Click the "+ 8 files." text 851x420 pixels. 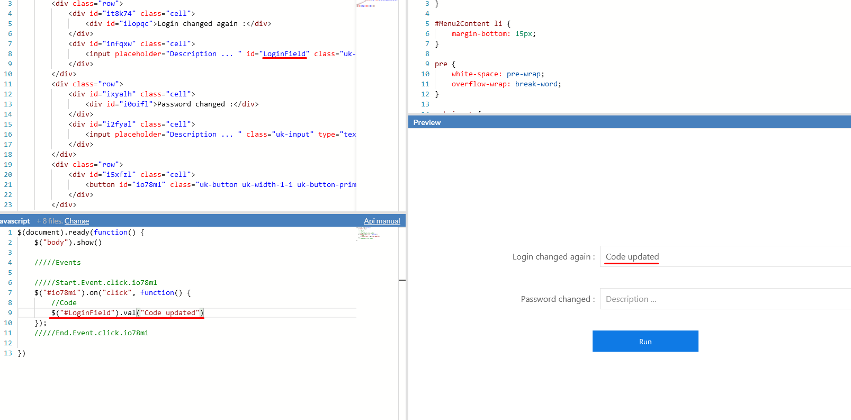pos(50,221)
